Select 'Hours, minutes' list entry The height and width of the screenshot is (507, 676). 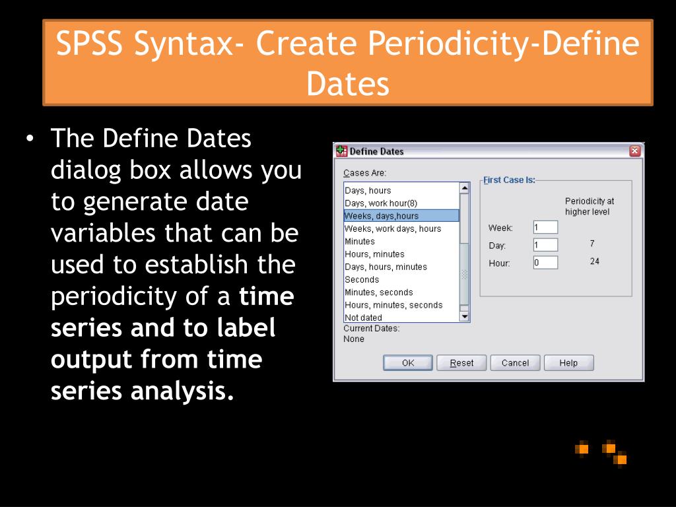(401, 254)
